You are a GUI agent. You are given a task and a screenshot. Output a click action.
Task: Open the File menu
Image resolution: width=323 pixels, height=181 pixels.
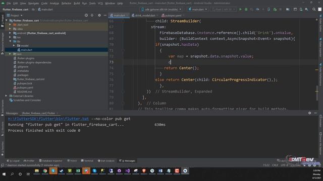click(9, 4)
